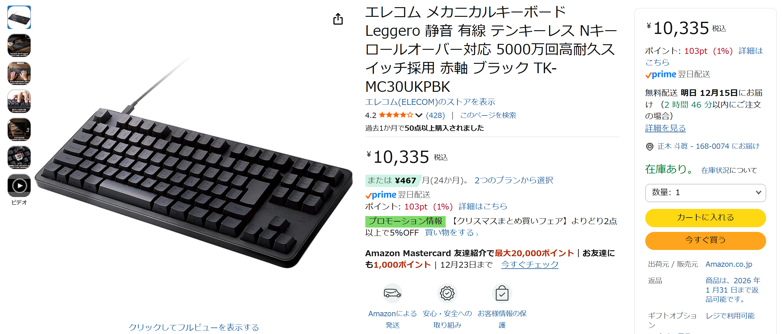Click the delivery location pin icon
782x334 pixels.
pos(650,147)
